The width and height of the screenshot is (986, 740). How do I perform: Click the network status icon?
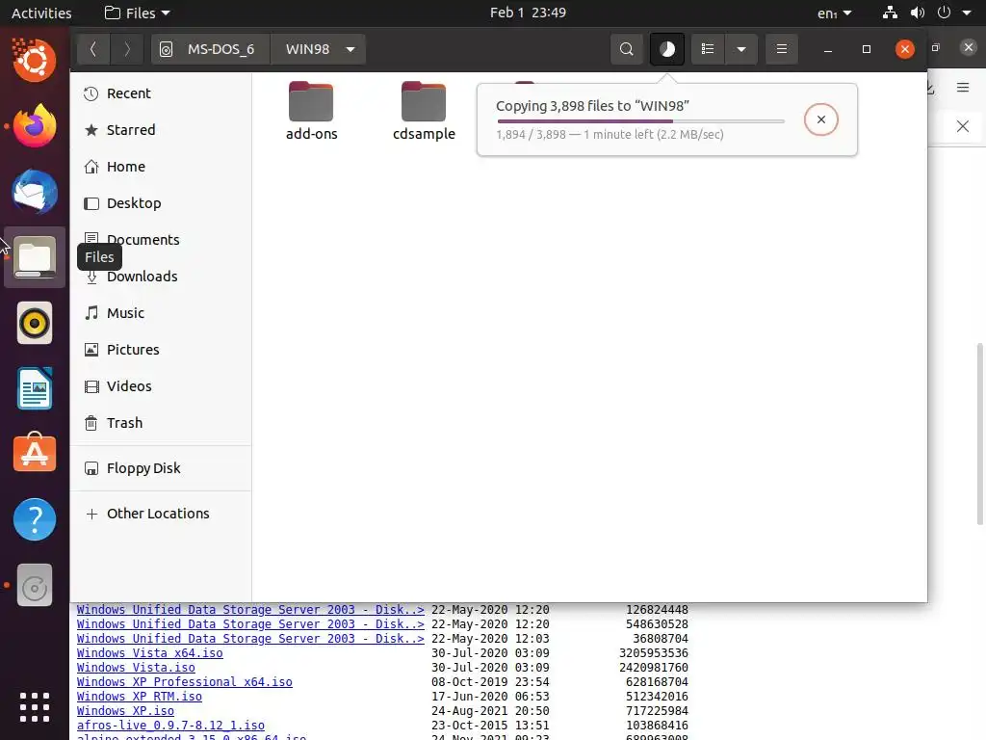[890, 13]
